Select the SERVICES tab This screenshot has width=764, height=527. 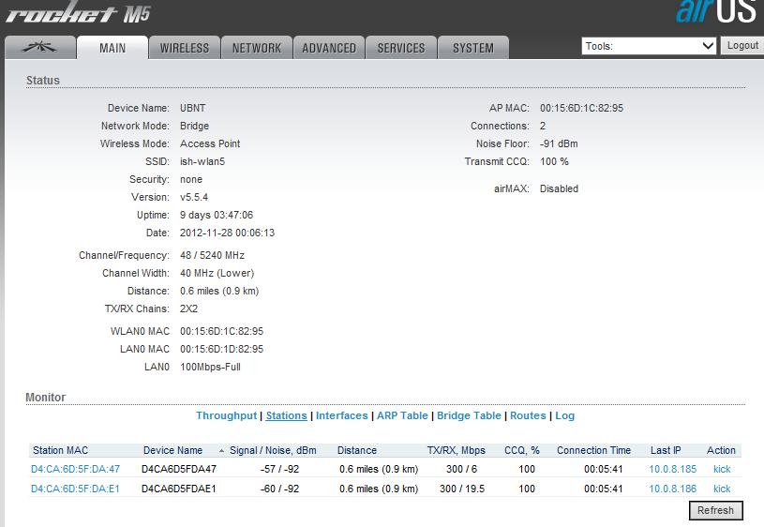click(x=401, y=48)
